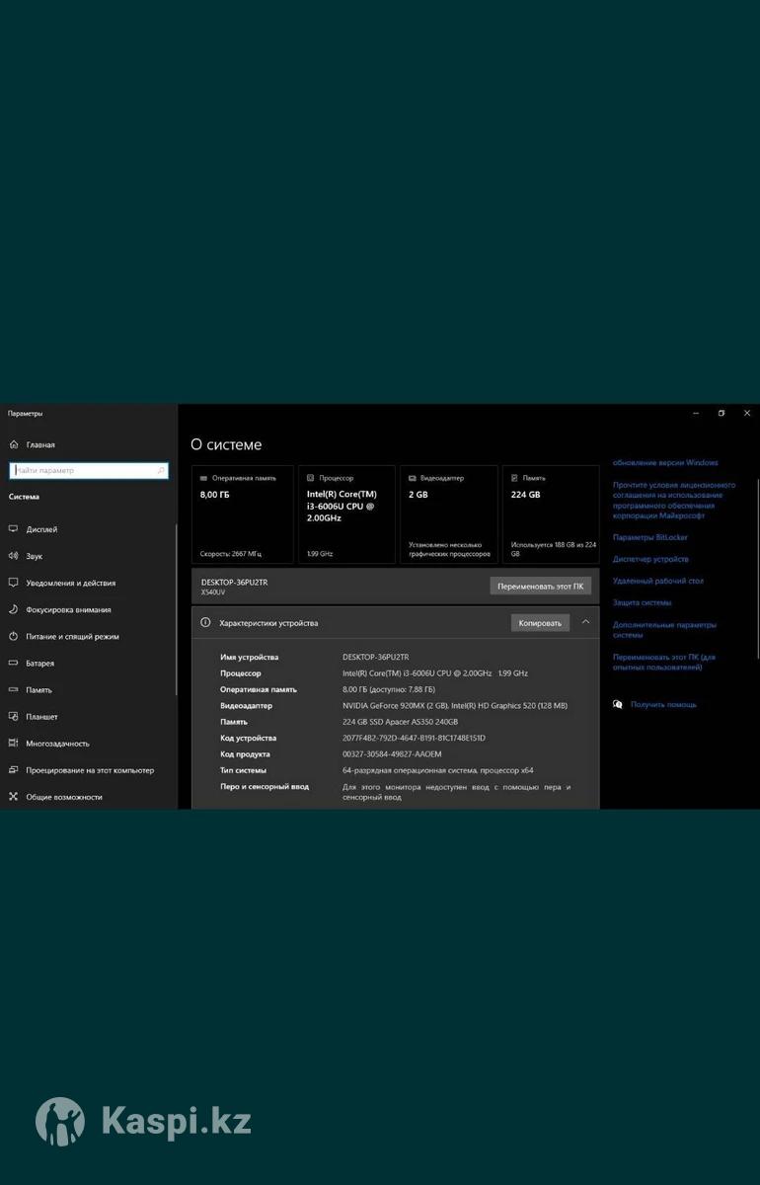Image resolution: width=760 pixels, height=1185 pixels.
Task: Open Device Manager (Диспетчер устройств) link
Action: click(x=650, y=559)
